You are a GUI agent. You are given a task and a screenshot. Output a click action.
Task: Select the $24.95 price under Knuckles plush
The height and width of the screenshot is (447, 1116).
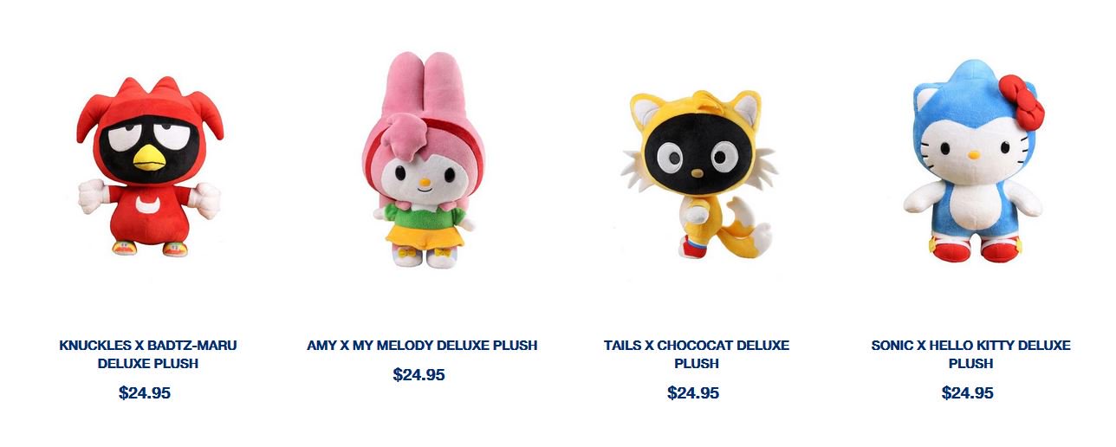pyautogui.click(x=145, y=392)
